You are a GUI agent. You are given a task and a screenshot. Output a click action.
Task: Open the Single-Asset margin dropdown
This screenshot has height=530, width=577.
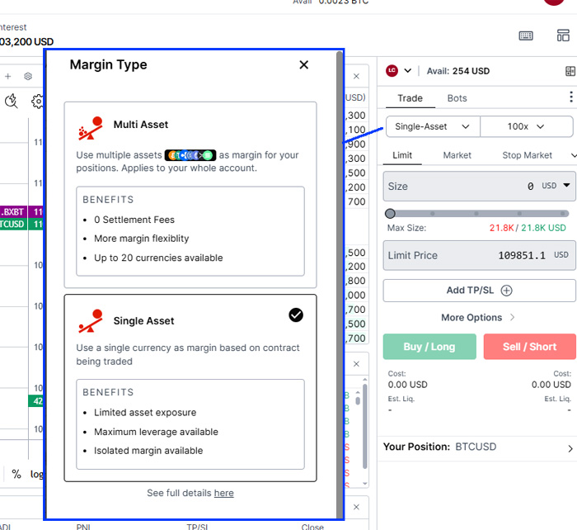point(432,126)
